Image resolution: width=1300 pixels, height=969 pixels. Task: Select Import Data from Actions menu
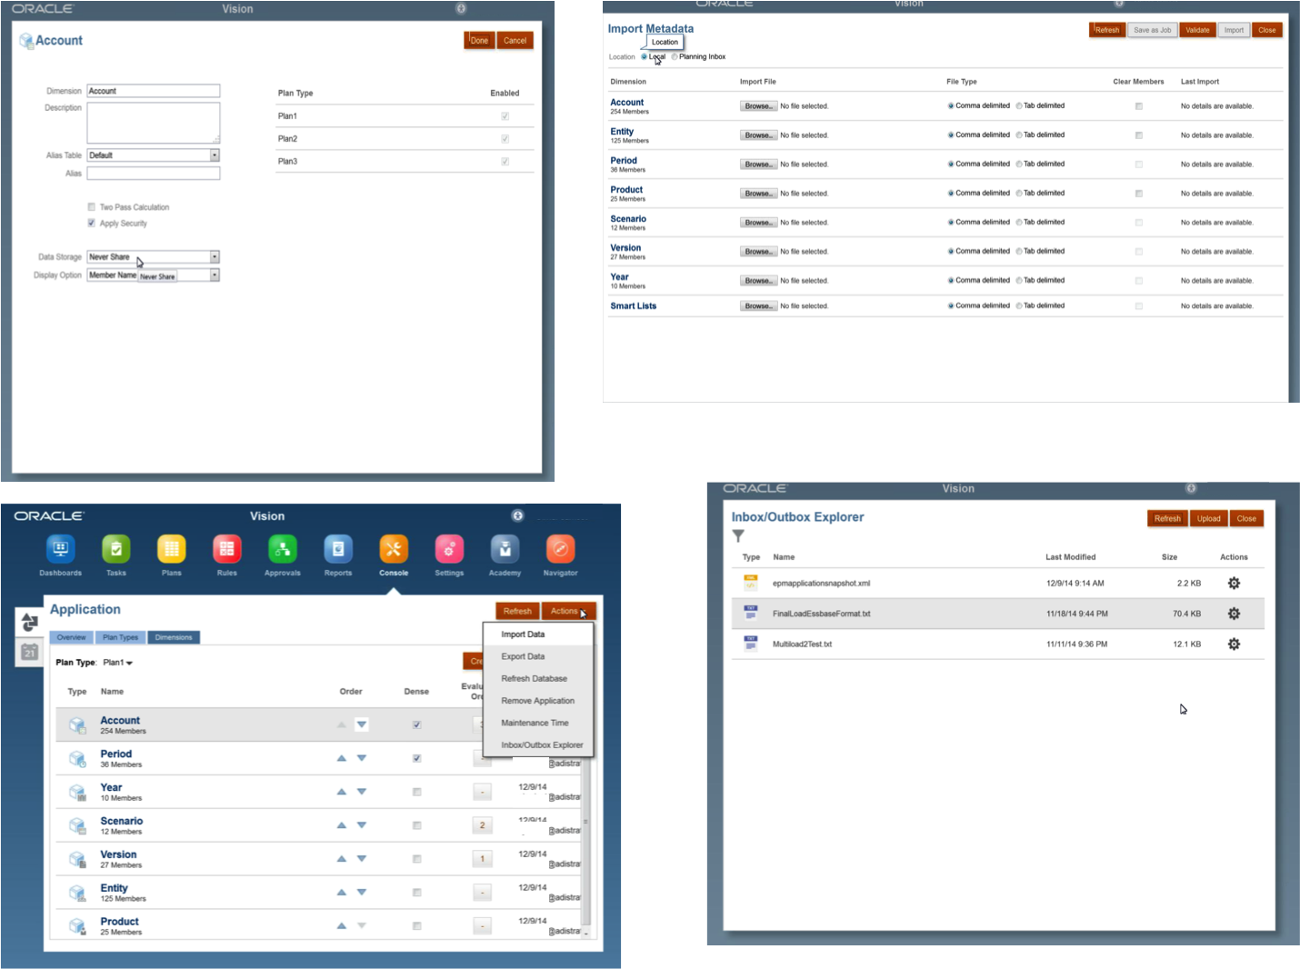pyautogui.click(x=523, y=634)
